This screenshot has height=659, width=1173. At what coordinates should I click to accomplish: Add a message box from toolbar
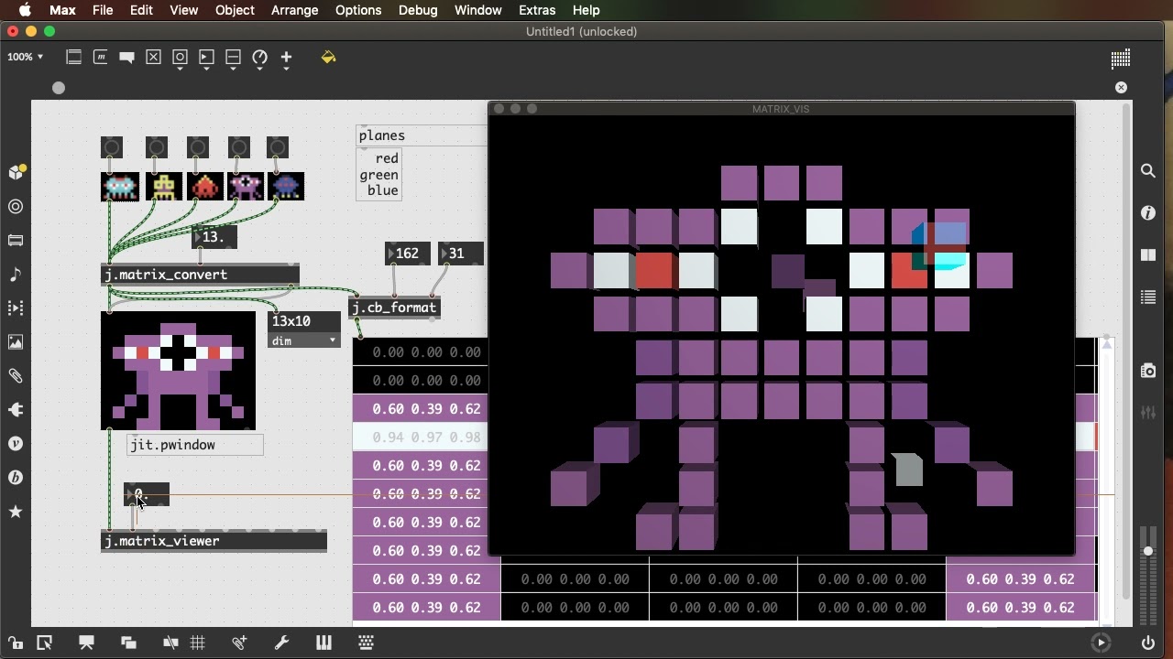pos(101,58)
